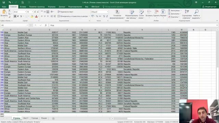Screen dimensions: 219x123
Task: Click the formula bar containing 'Код'
Action: click(133, 25)
